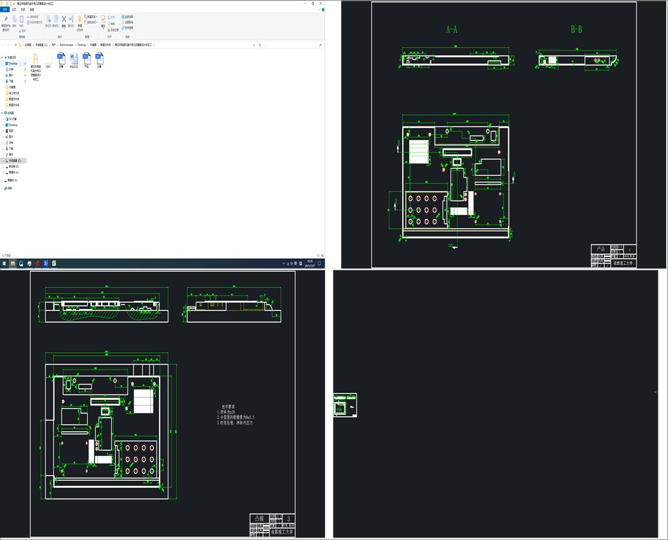The image size is (668, 540).
Task: Click the 产品 title block in the upper-right drawing
Action: tap(613, 256)
